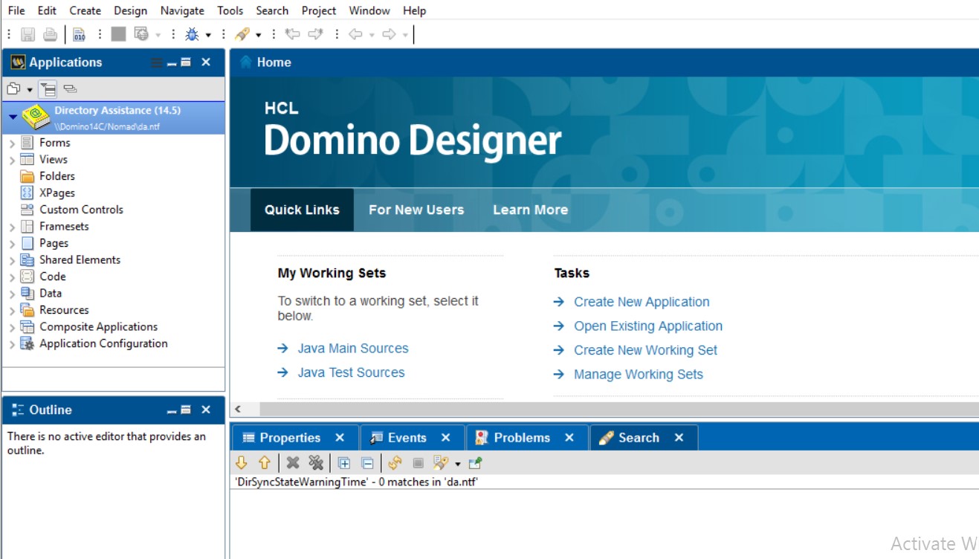
Task: Click Run Current Search Again icon
Action: [x=395, y=463]
